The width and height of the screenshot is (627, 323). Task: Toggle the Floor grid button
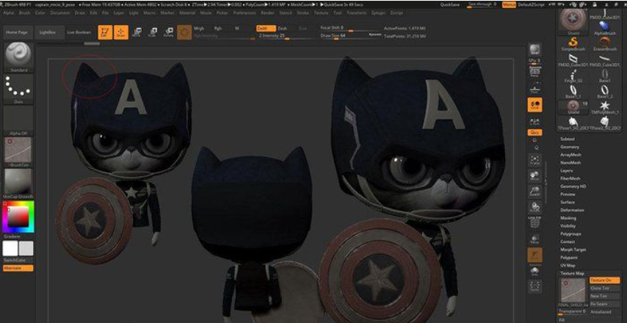pos(534,89)
